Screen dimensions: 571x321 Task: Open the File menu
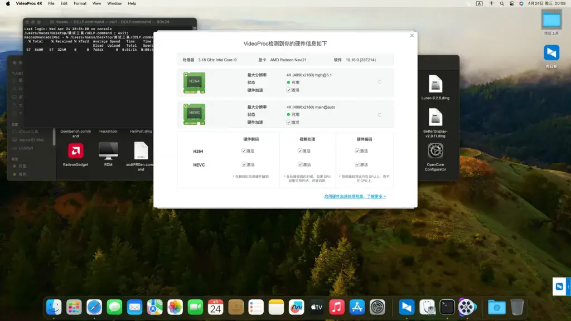(51, 3)
